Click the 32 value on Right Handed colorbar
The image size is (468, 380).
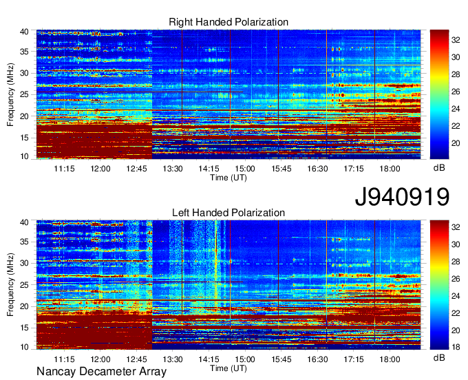click(x=456, y=40)
